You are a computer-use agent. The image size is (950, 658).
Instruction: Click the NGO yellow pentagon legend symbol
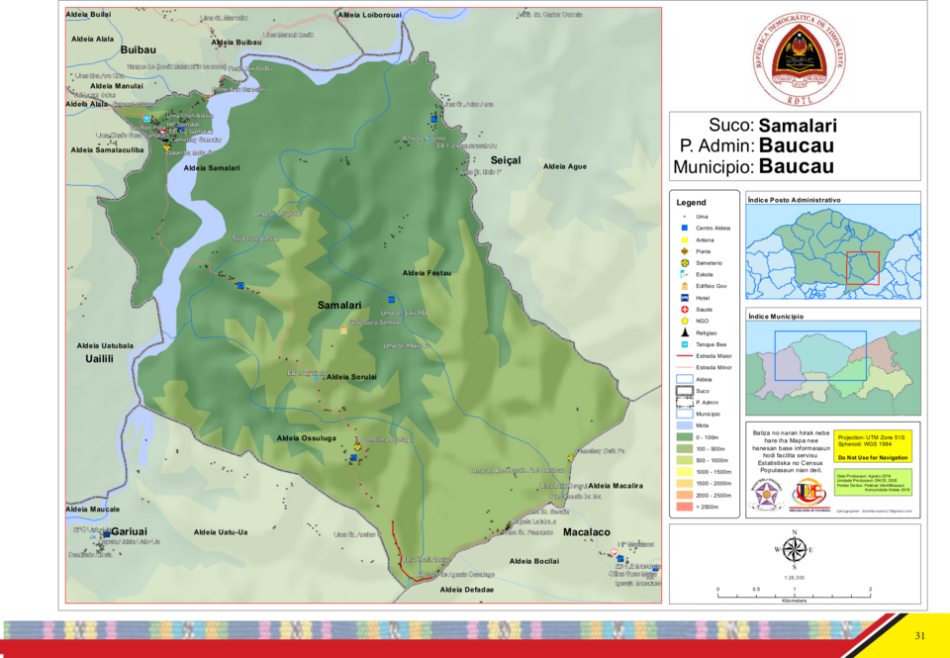coord(685,322)
